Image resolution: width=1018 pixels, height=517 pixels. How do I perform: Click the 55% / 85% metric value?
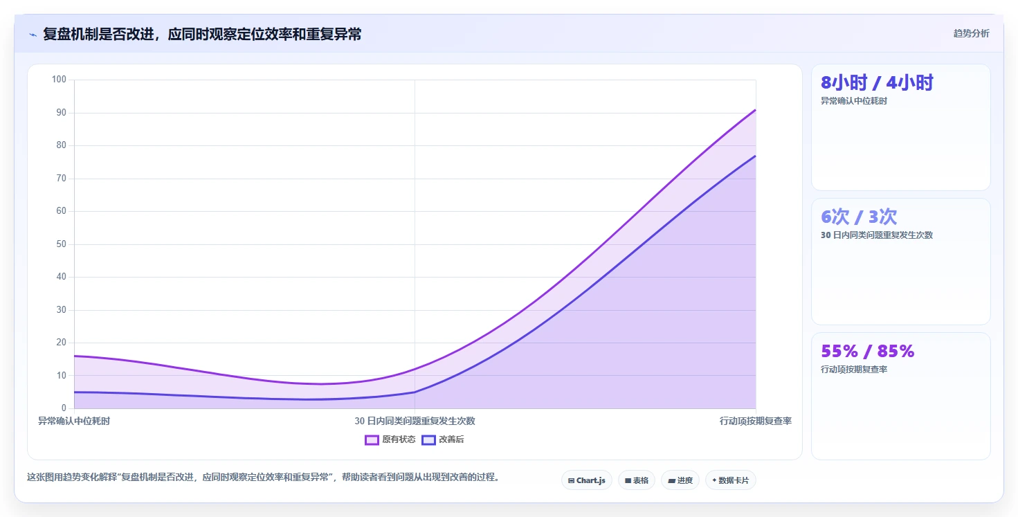coord(868,352)
